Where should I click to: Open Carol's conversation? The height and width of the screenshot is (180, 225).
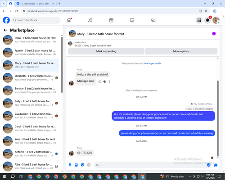(x=31, y=128)
